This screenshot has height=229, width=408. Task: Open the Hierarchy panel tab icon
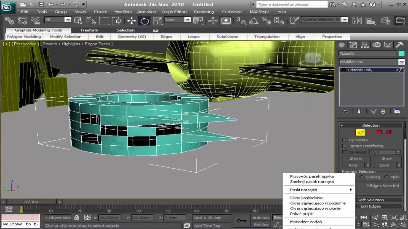[x=365, y=45]
